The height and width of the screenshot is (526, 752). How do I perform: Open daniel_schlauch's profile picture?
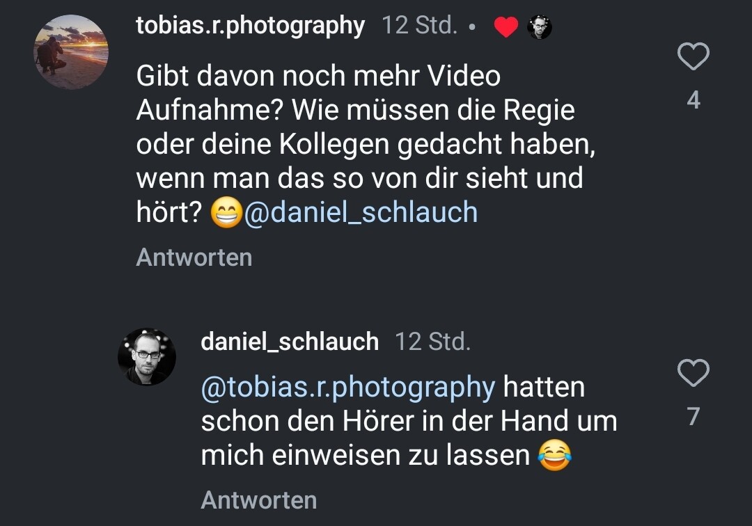147,356
